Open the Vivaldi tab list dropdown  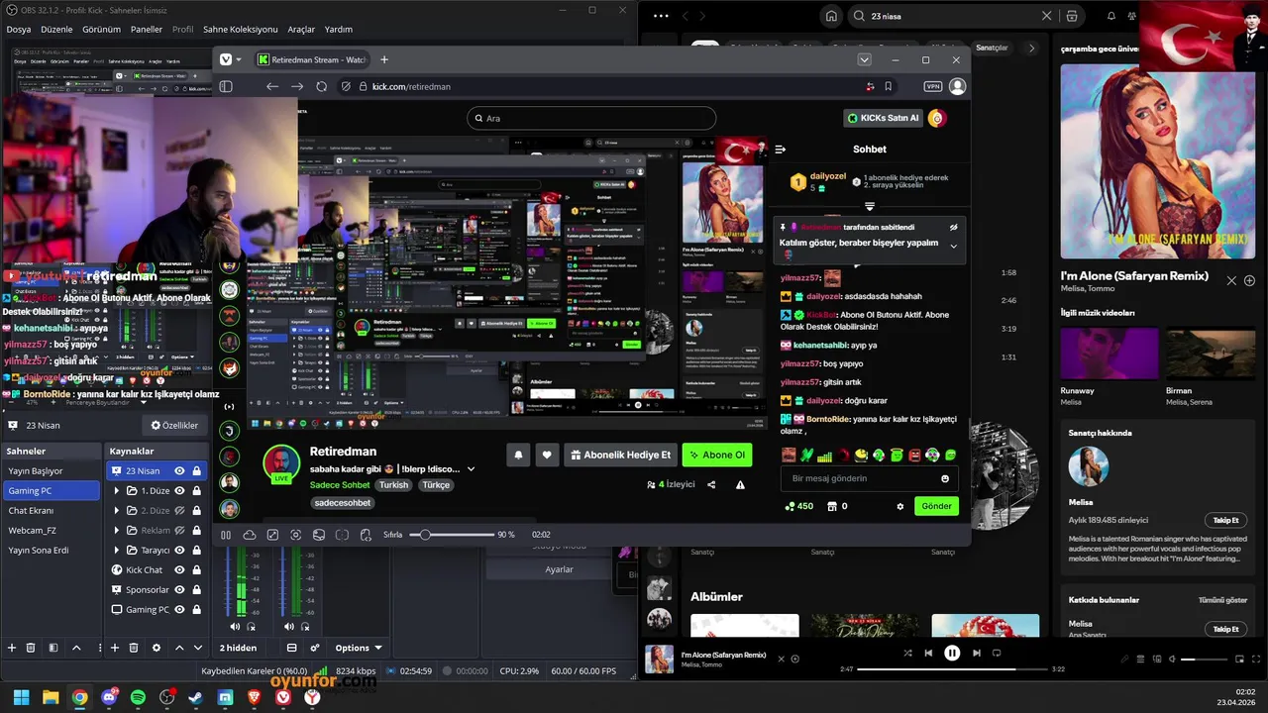click(x=865, y=59)
